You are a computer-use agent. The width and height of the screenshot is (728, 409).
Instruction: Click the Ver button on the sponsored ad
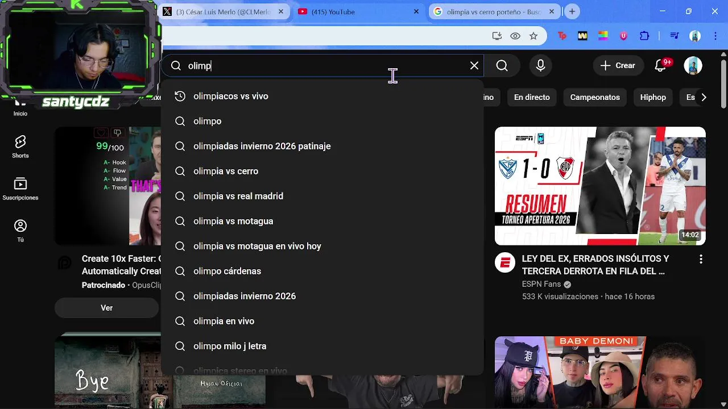point(107,308)
